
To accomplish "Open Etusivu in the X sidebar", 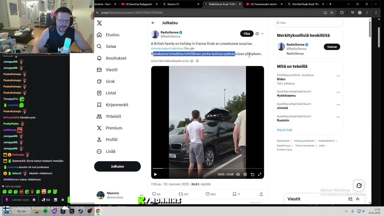I will [x=108, y=35].
